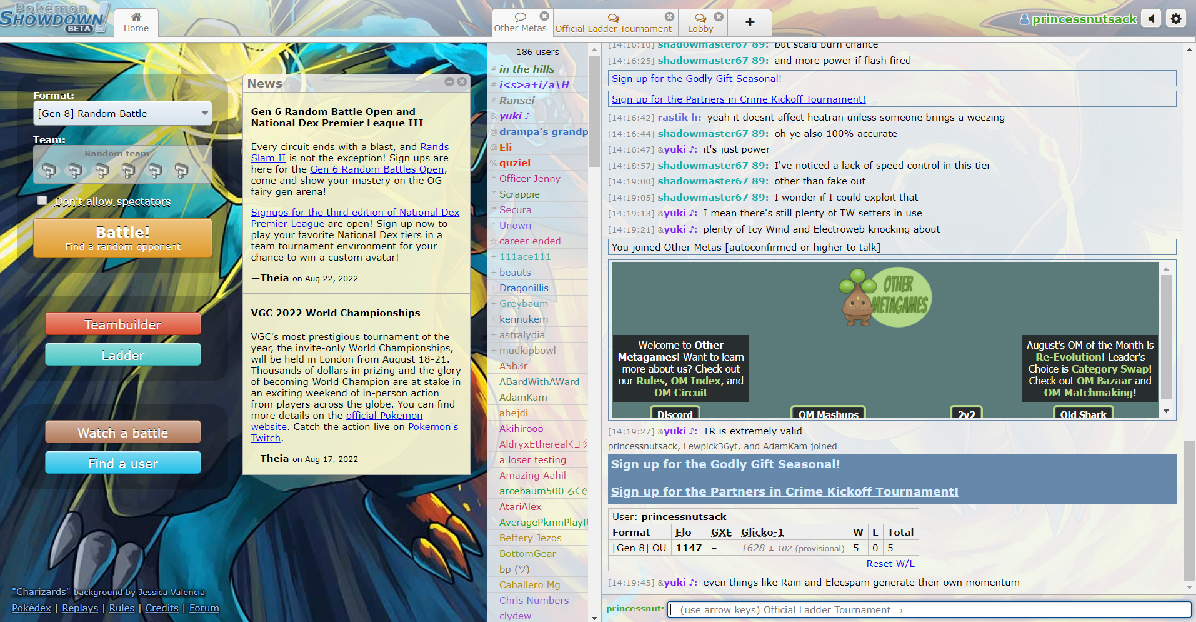This screenshot has width=1196, height=622.
Task: Click the chat message input field
Action: 929,609
